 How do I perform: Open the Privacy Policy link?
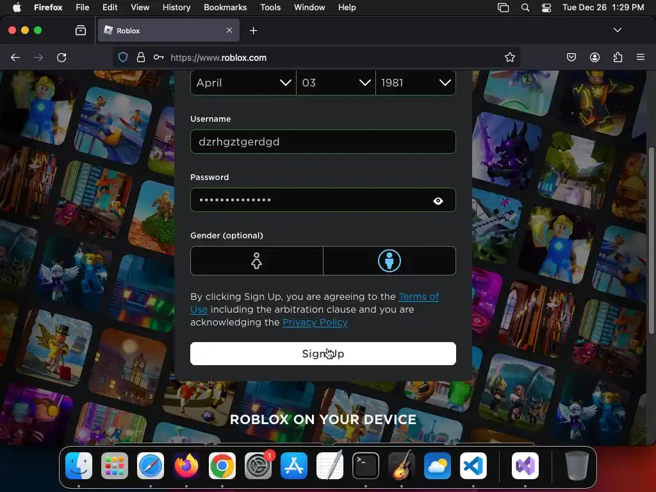pyautogui.click(x=315, y=322)
